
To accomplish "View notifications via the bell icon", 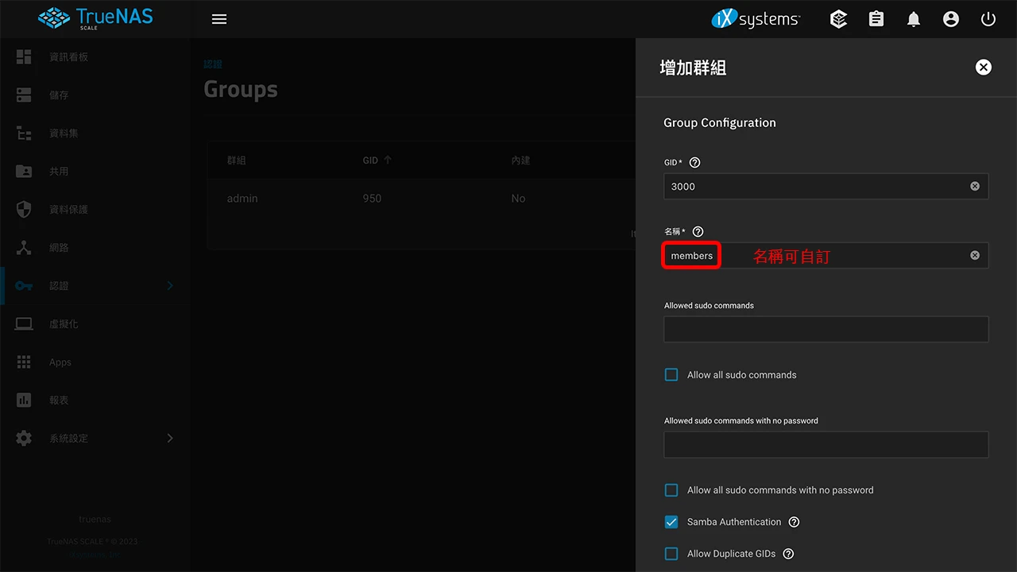I will tap(913, 18).
